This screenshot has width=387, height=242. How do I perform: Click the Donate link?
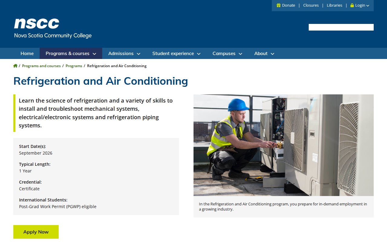point(288,5)
